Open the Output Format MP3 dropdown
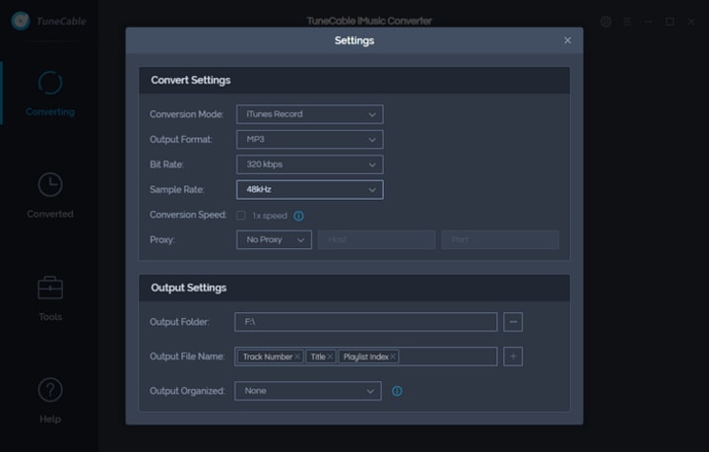 (310, 139)
